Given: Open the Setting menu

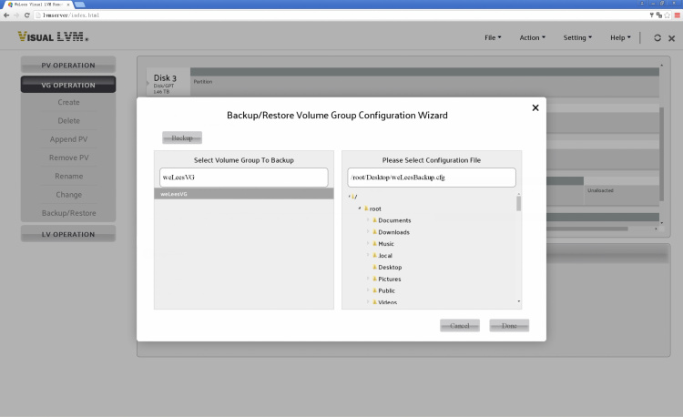Looking at the screenshot, I should tap(577, 37).
